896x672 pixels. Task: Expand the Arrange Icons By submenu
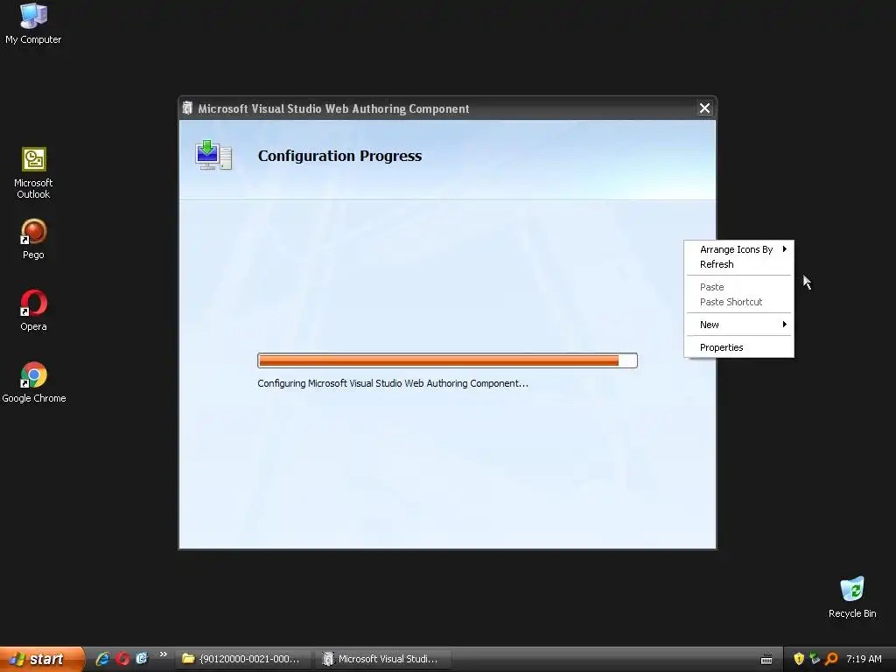coord(738,249)
